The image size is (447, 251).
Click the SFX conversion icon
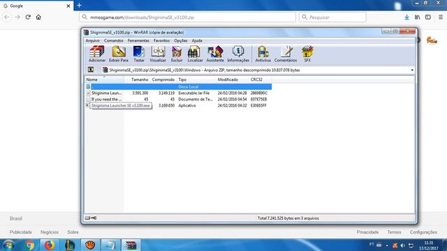click(307, 54)
